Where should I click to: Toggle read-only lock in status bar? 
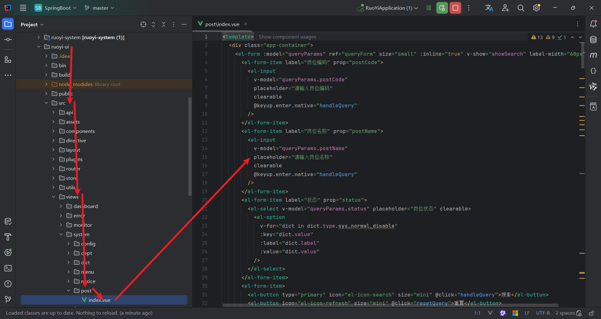592,313
